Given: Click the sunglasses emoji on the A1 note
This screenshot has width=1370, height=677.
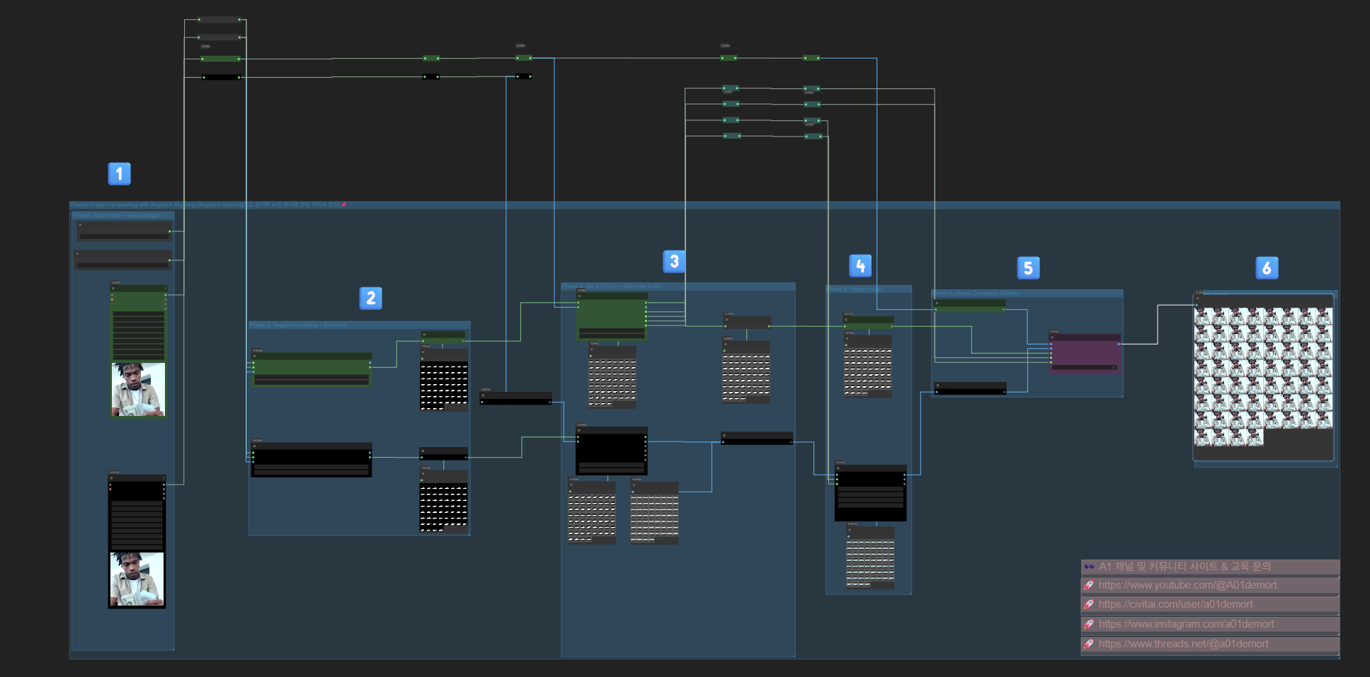Looking at the screenshot, I should [1089, 567].
